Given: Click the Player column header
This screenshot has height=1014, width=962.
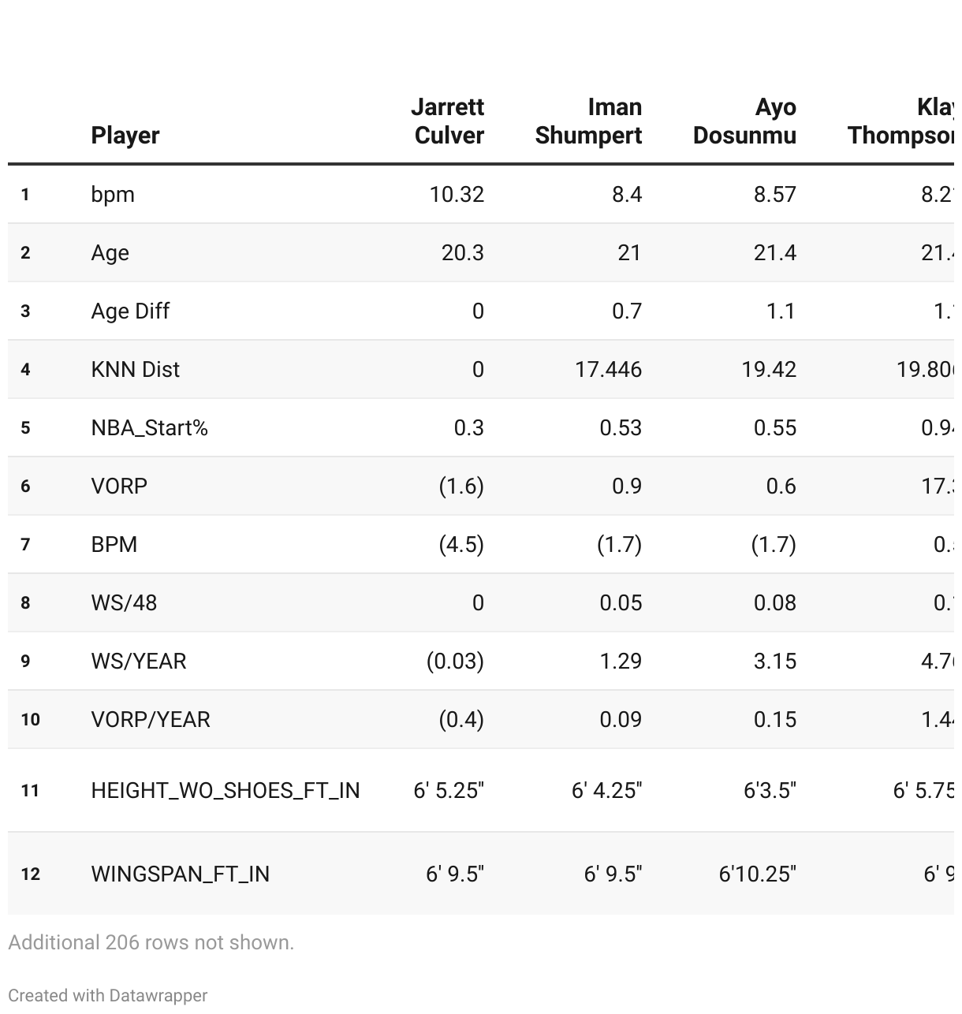Looking at the screenshot, I should coord(125,135).
